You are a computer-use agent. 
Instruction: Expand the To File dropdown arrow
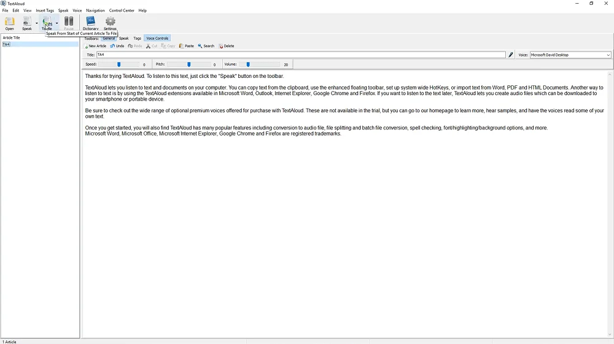tap(57, 23)
